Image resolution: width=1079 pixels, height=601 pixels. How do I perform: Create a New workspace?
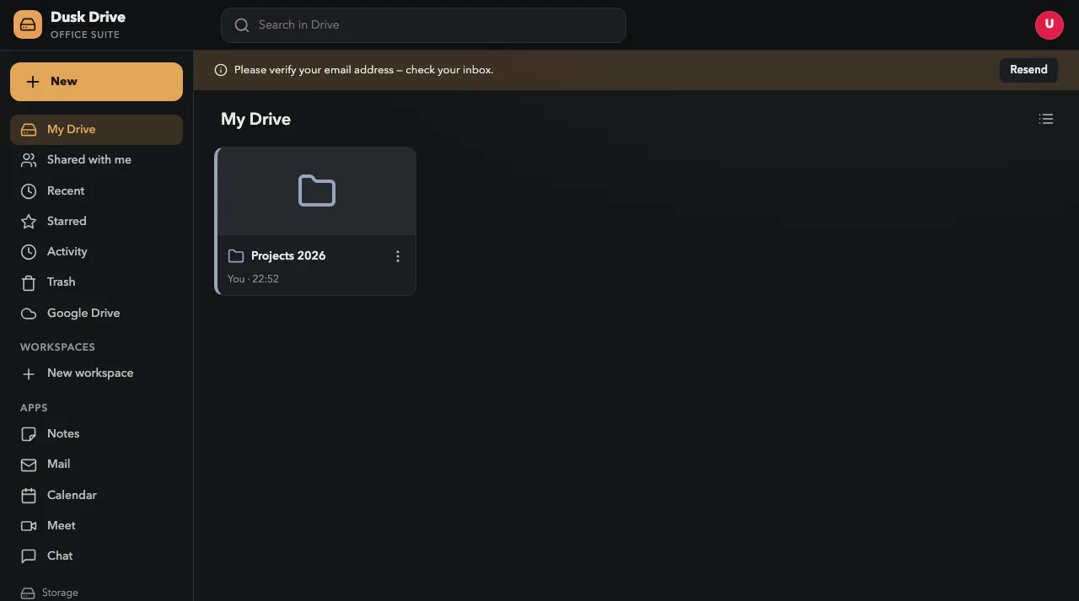tap(96, 373)
